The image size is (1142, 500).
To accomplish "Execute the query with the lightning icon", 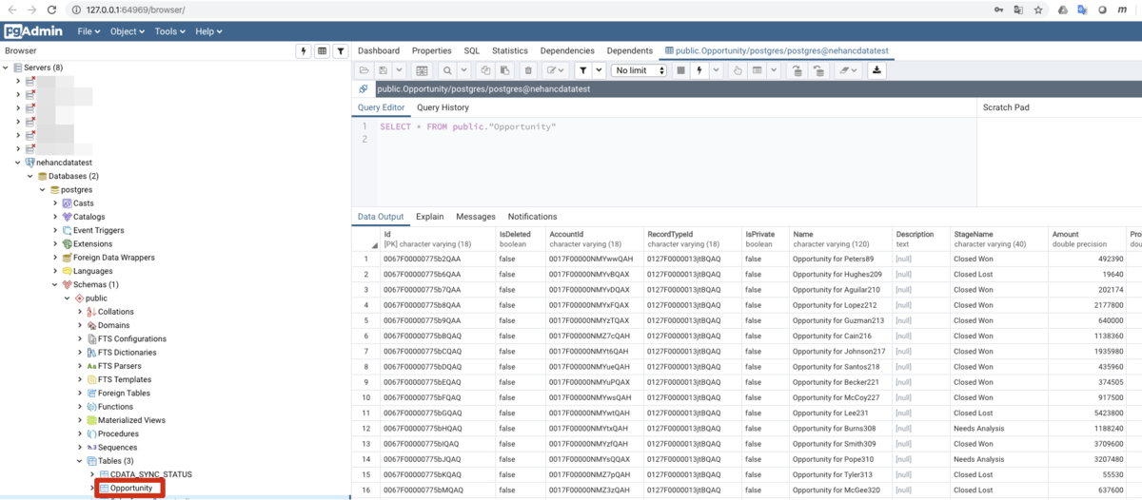I will 700,70.
